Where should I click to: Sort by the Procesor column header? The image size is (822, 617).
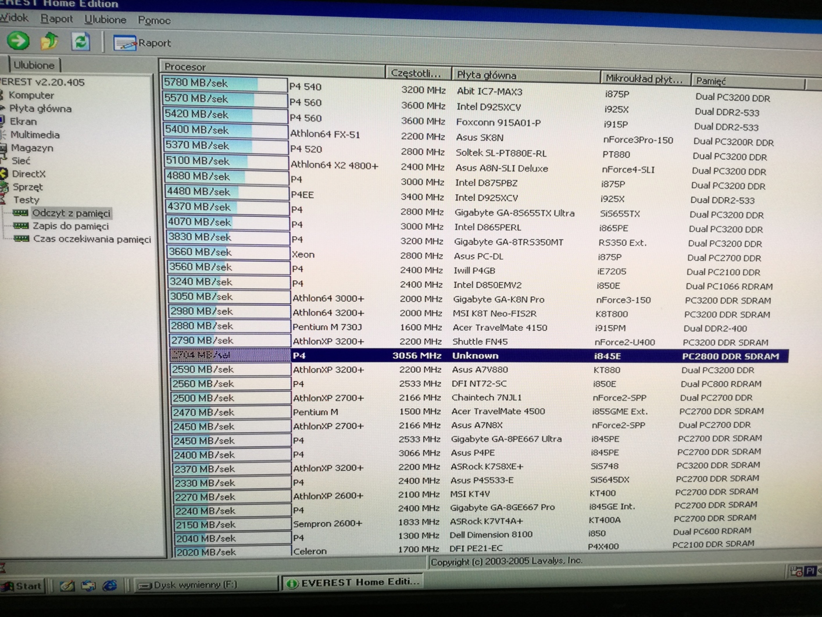point(273,67)
